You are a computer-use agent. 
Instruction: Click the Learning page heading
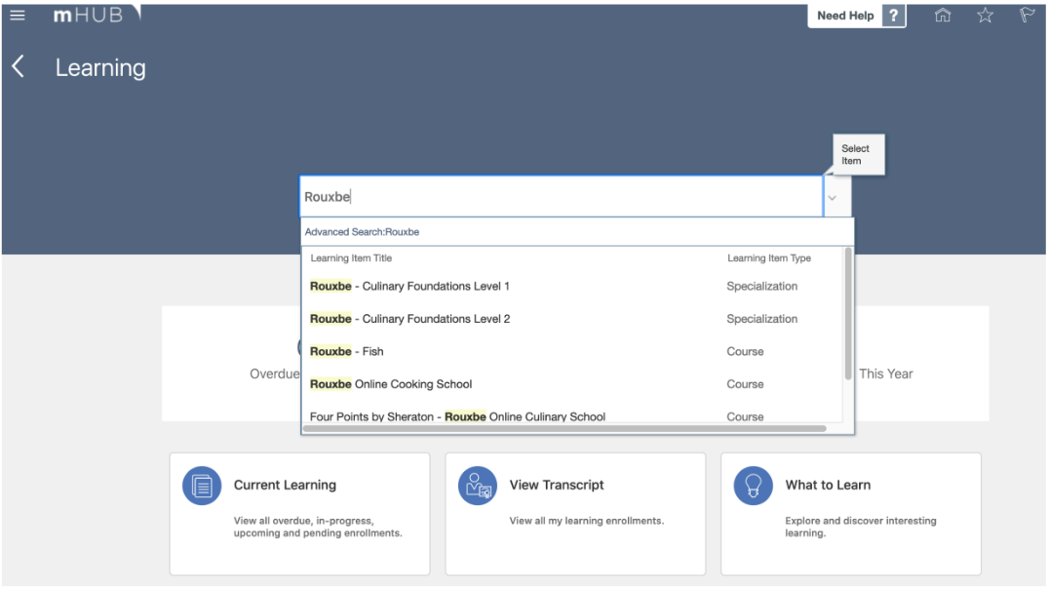point(100,67)
